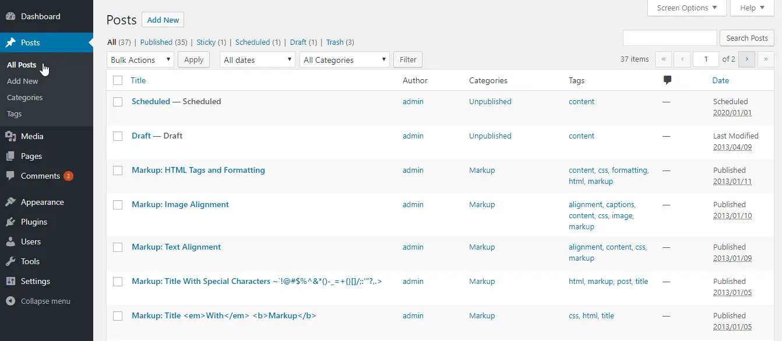
Task: Check Markup: Title With Markup row checkbox
Action: (118, 315)
